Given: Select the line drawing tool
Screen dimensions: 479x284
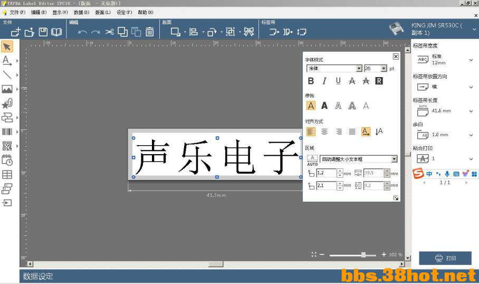Looking at the screenshot, I should [x=7, y=75].
